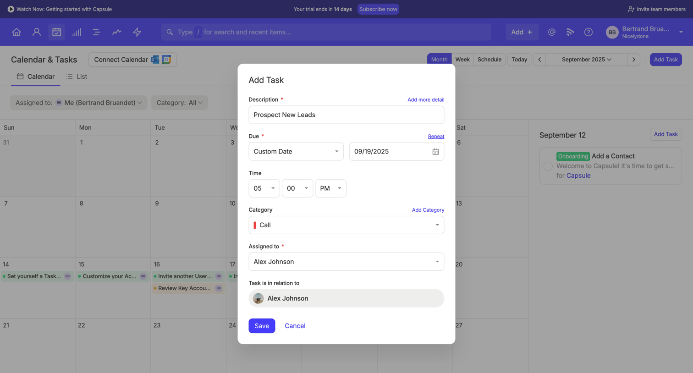Open the People & Organizations icon
The image size is (693, 373).
click(37, 32)
